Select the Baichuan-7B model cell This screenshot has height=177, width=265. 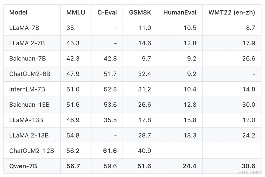(x=27, y=59)
